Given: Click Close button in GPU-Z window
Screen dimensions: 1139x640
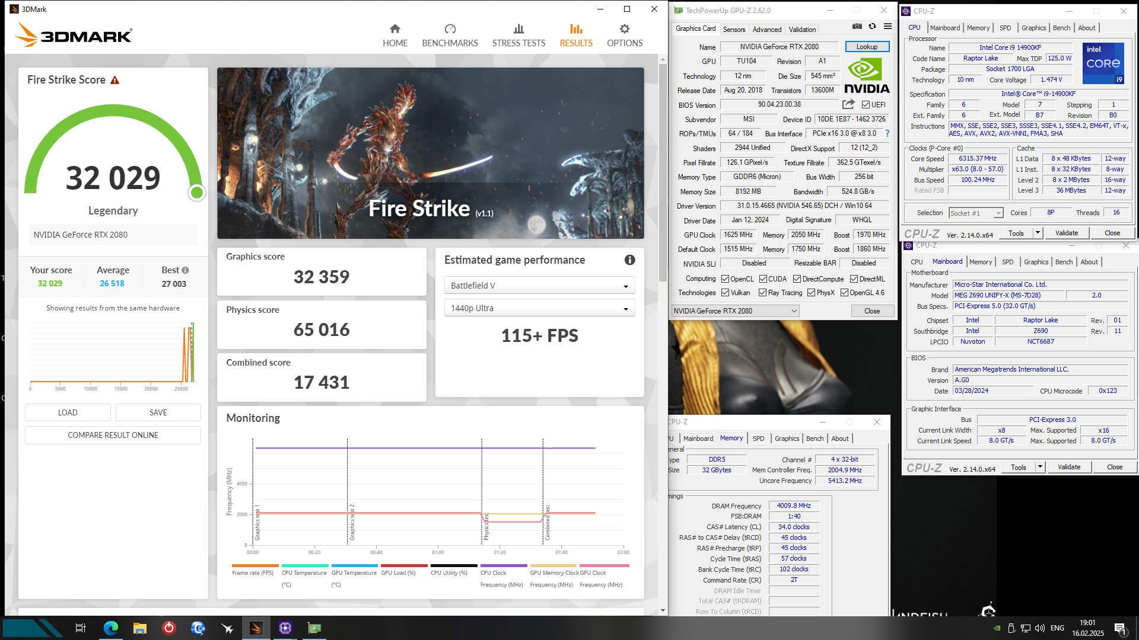Looking at the screenshot, I should pyautogui.click(x=872, y=311).
